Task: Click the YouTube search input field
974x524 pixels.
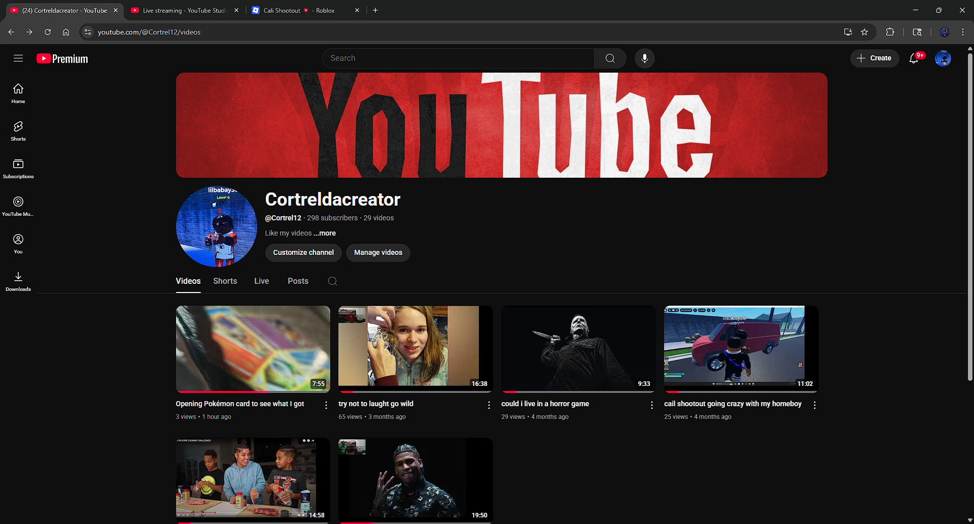Action: [x=457, y=58]
